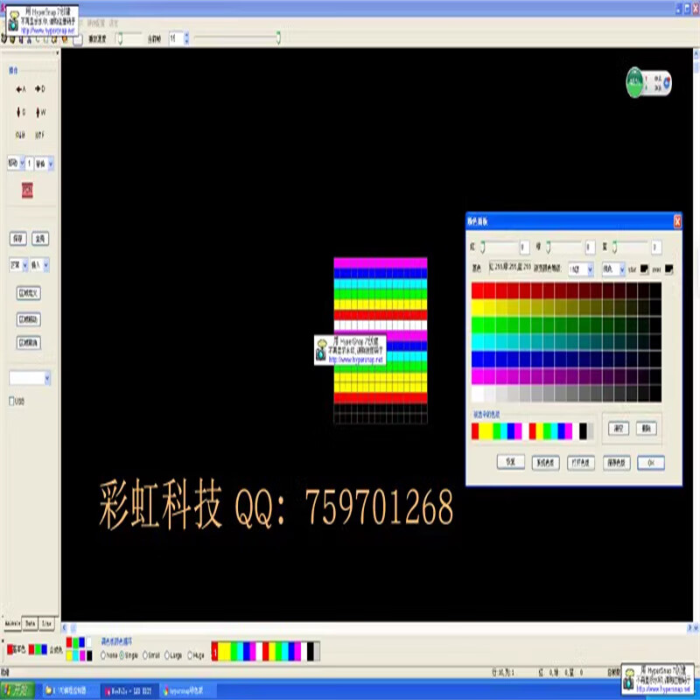Click the playback speed slider handle
Image resolution: width=700 pixels, height=700 pixels.
click(119, 38)
